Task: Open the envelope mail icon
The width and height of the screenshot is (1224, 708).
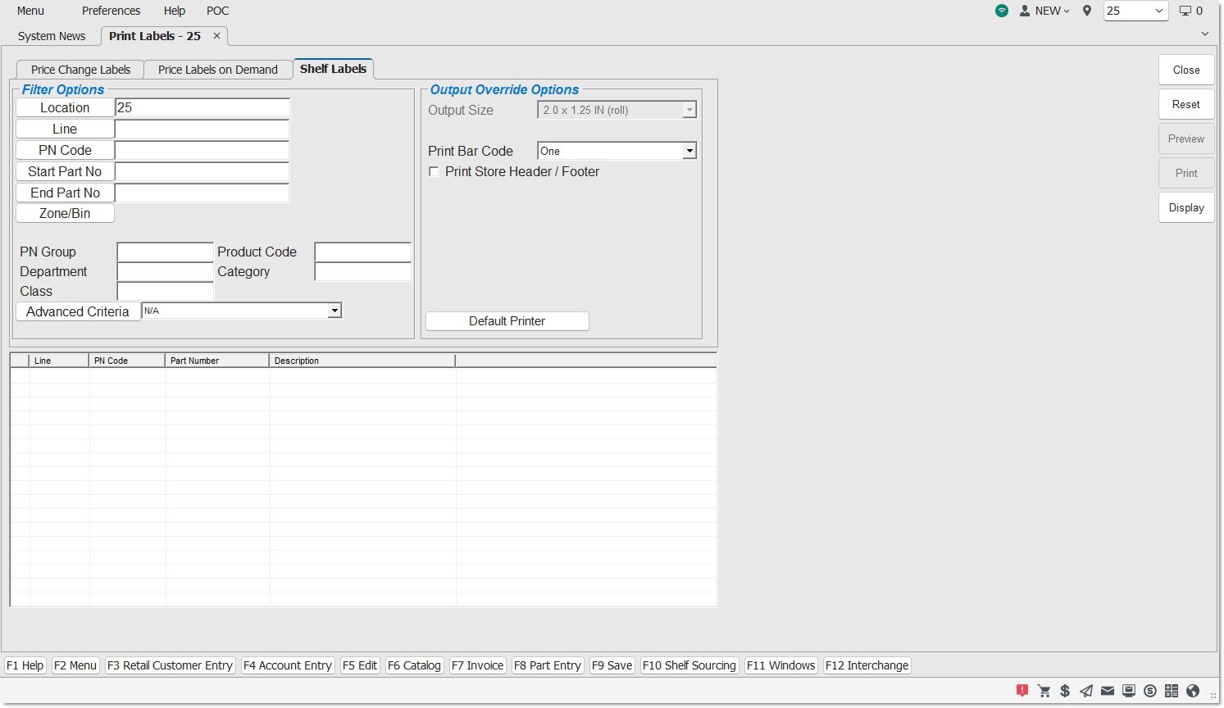Action: click(1108, 691)
